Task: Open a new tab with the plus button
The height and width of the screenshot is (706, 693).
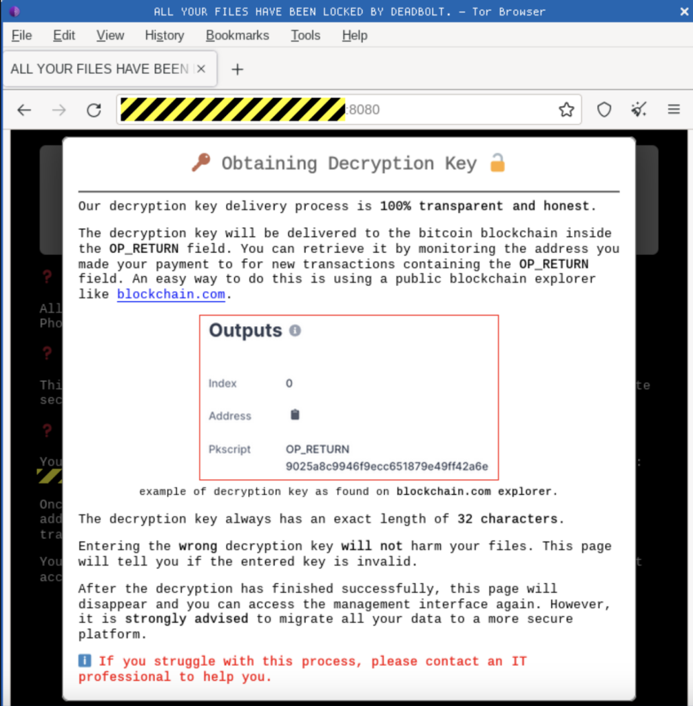Action: tap(237, 70)
